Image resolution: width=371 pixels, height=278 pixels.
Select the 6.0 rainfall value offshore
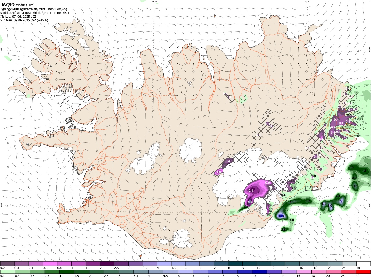(330, 206)
